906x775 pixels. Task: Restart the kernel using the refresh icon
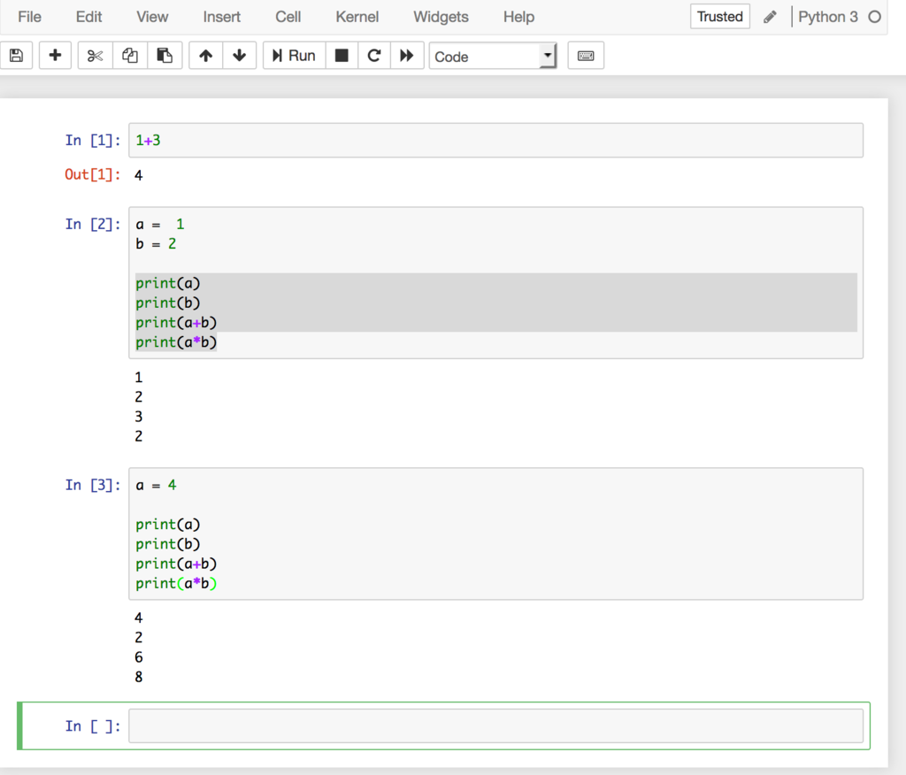coord(374,55)
